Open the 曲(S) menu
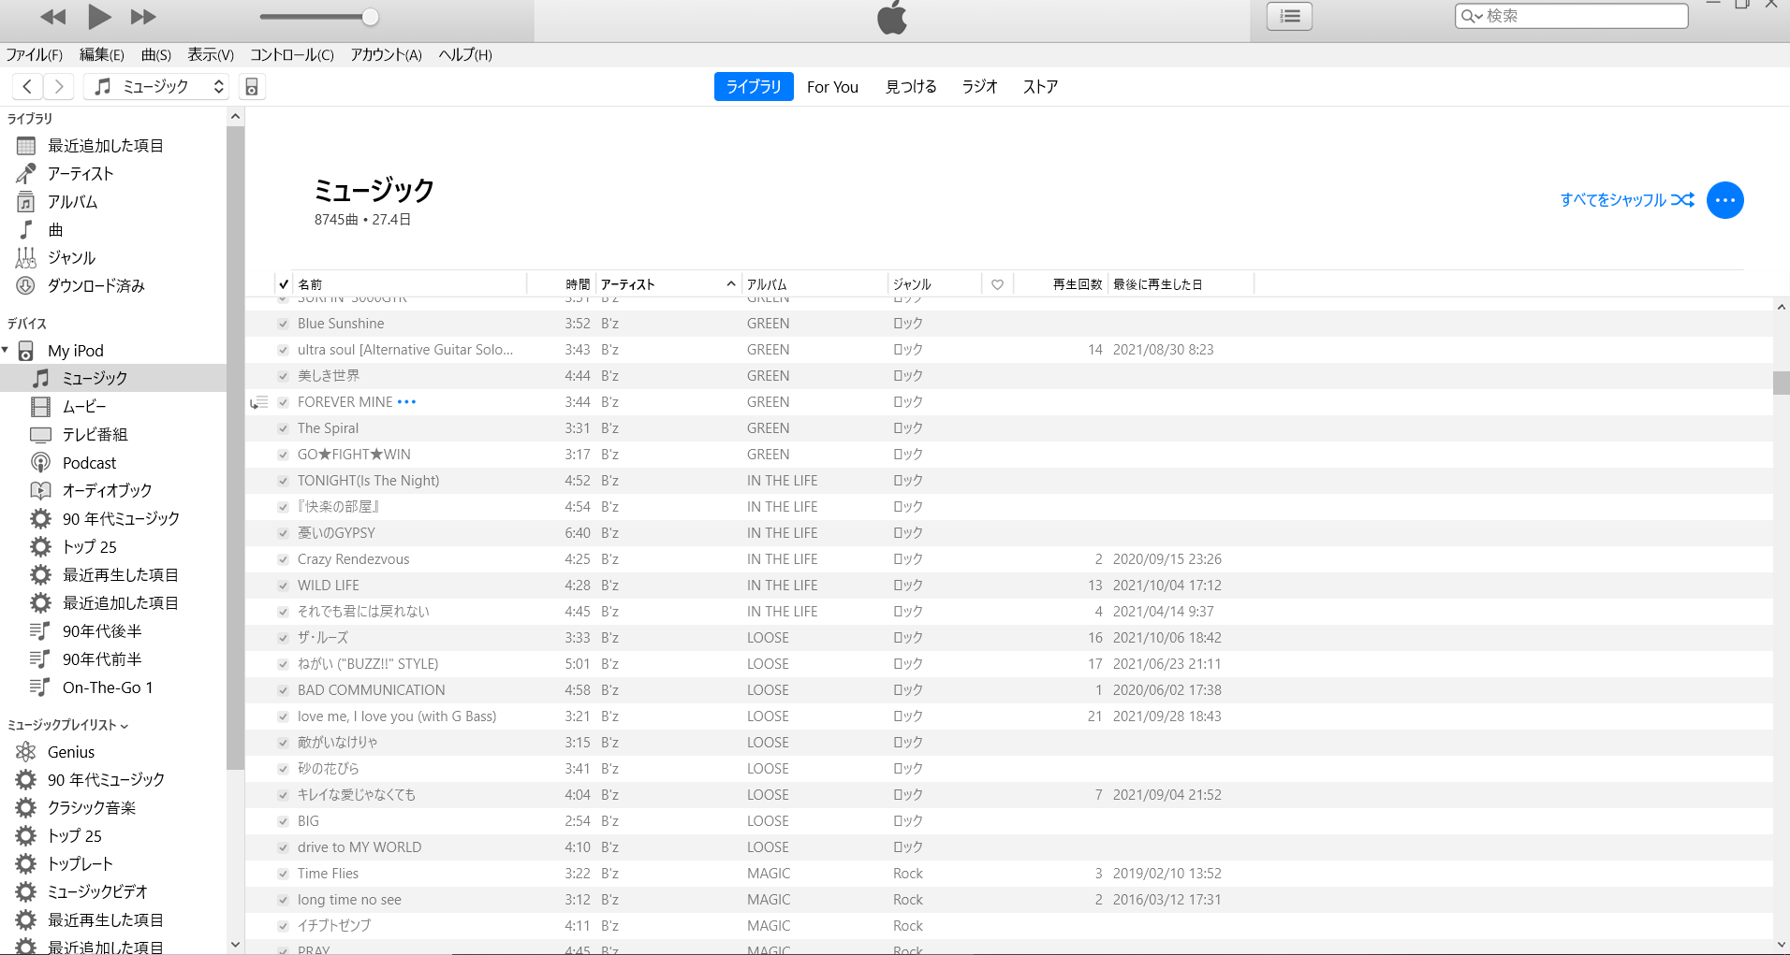This screenshot has height=955, width=1790. point(156,54)
